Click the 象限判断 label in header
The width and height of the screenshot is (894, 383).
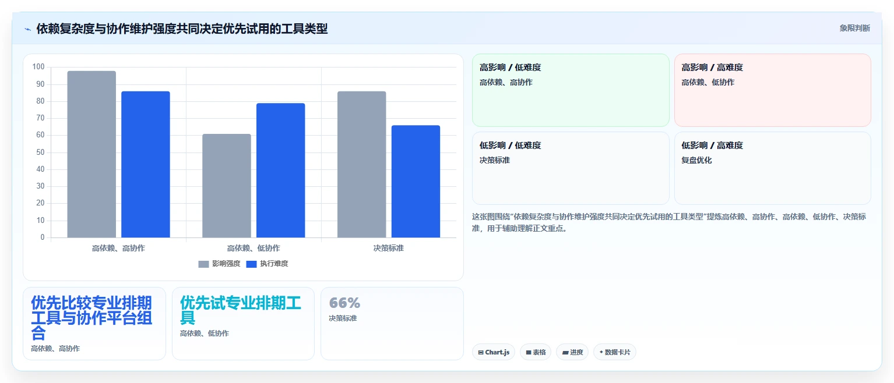[x=854, y=28]
